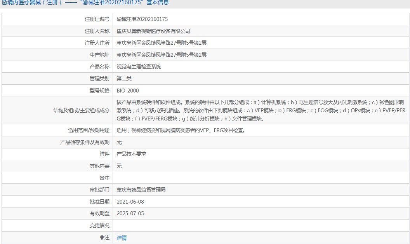410x244 pixels.
Task: Click the 有效期至 label
Action: (x=100, y=214)
